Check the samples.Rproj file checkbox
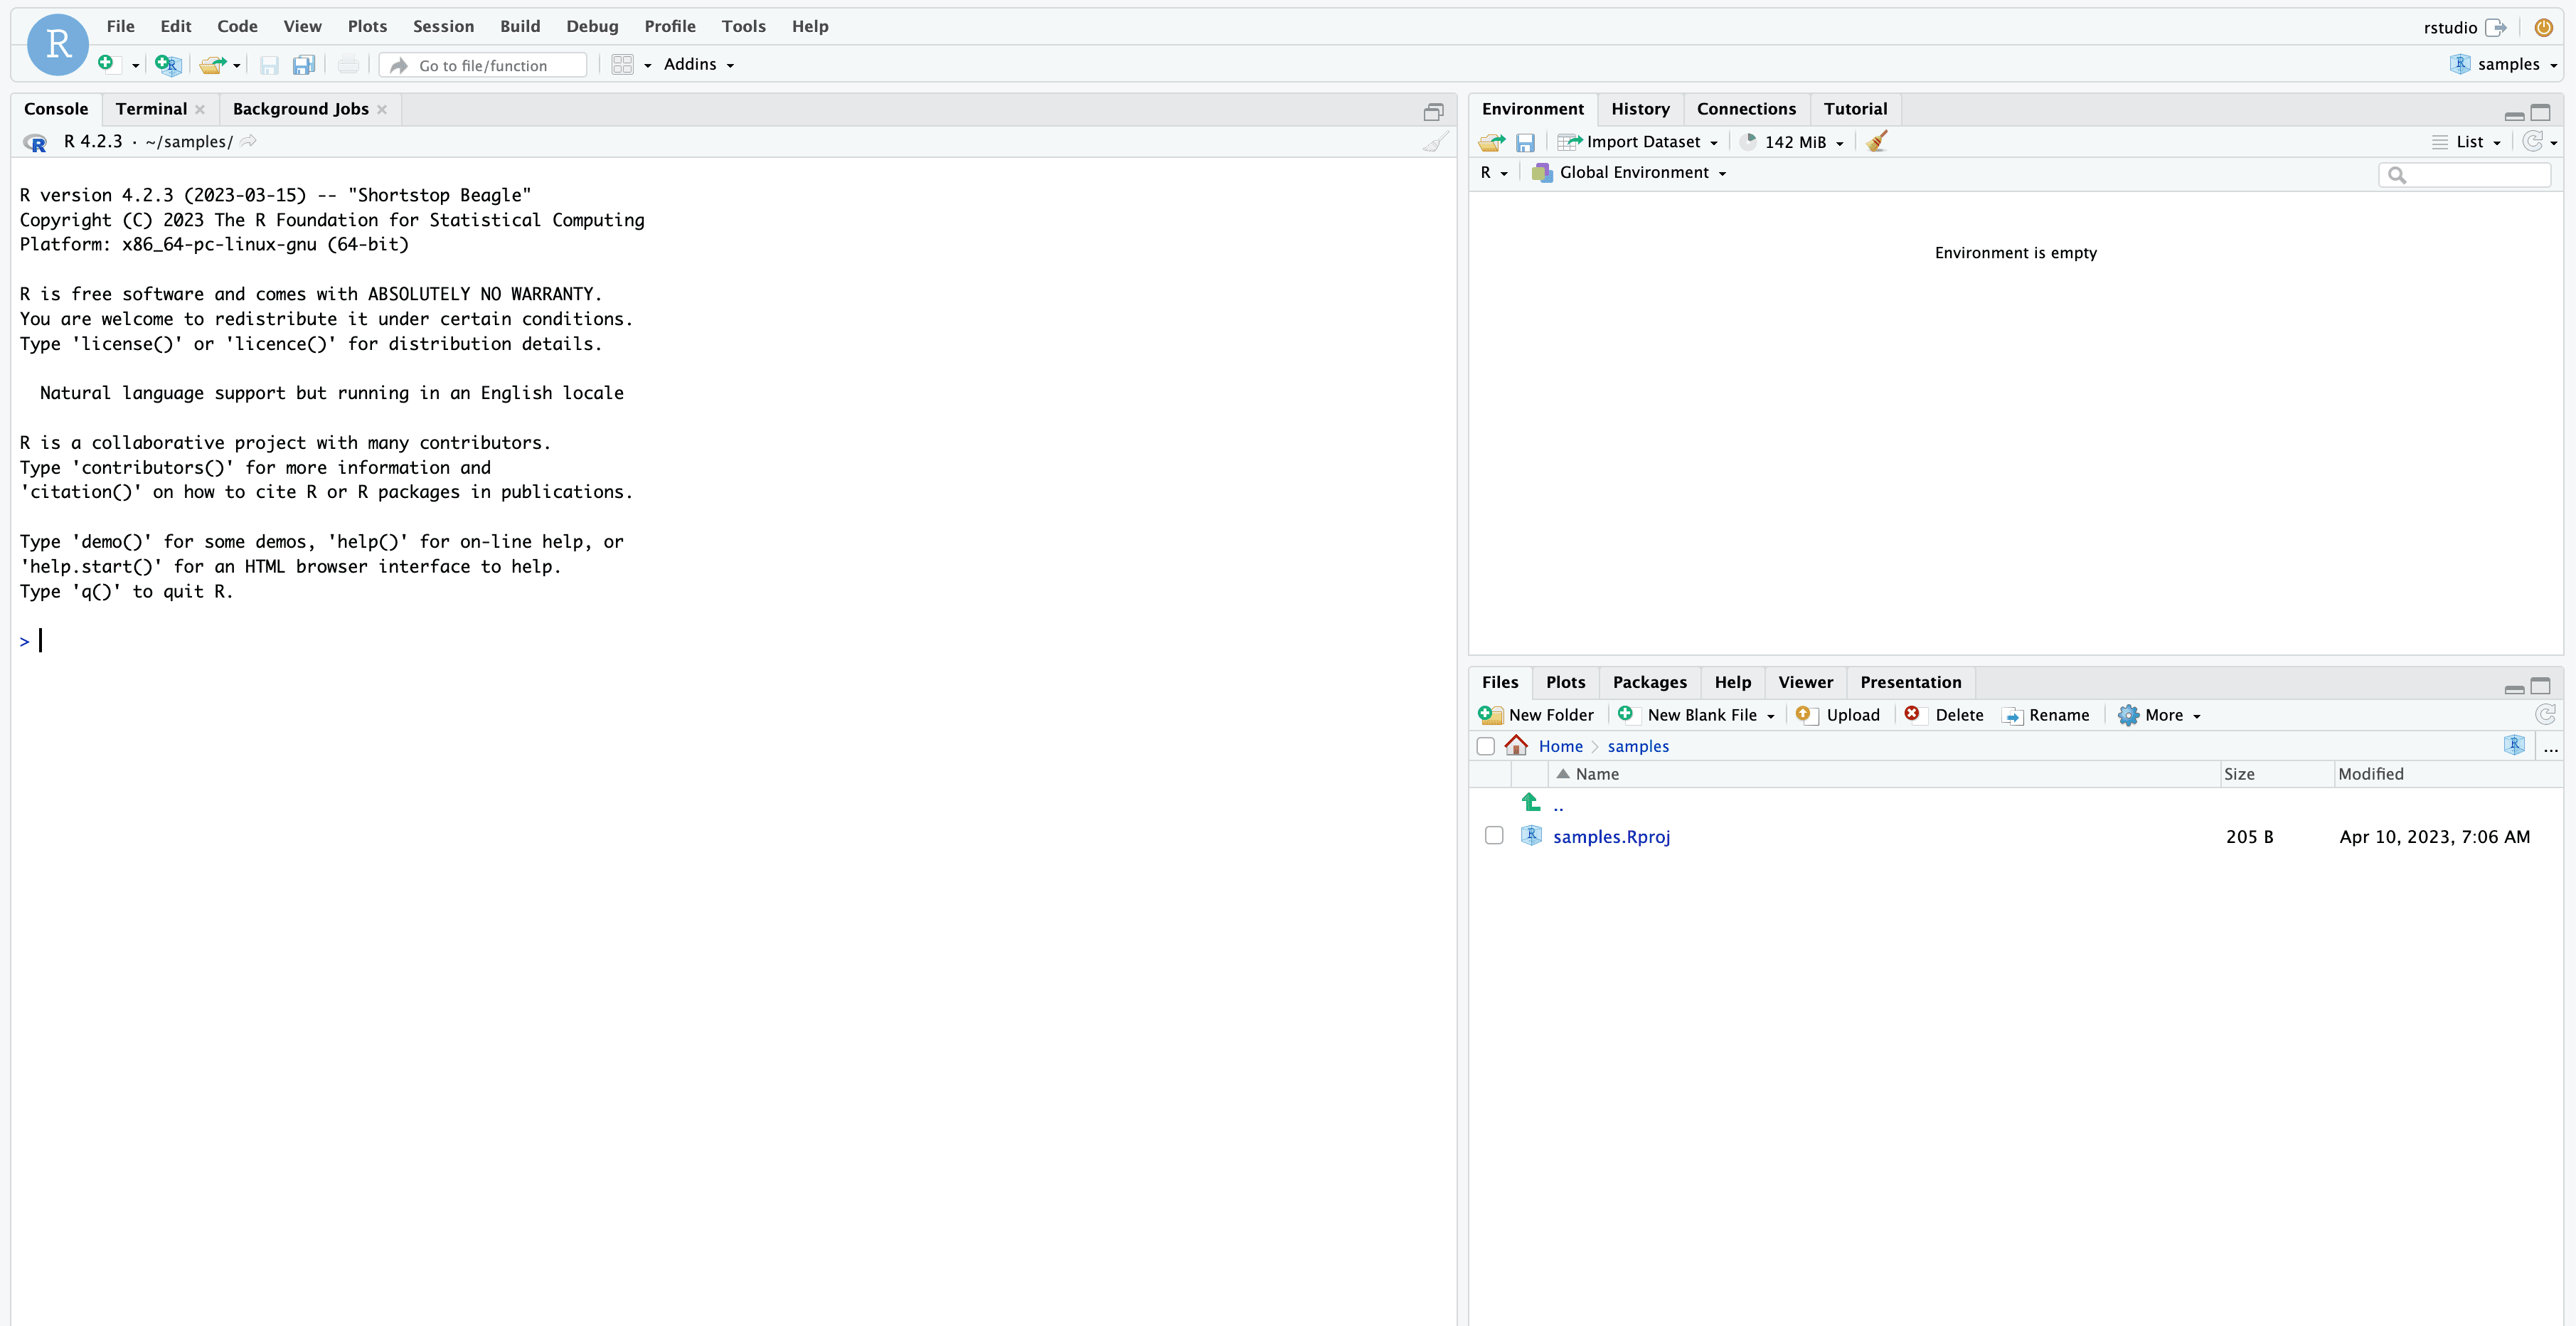Image resolution: width=2576 pixels, height=1326 pixels. (x=1494, y=836)
